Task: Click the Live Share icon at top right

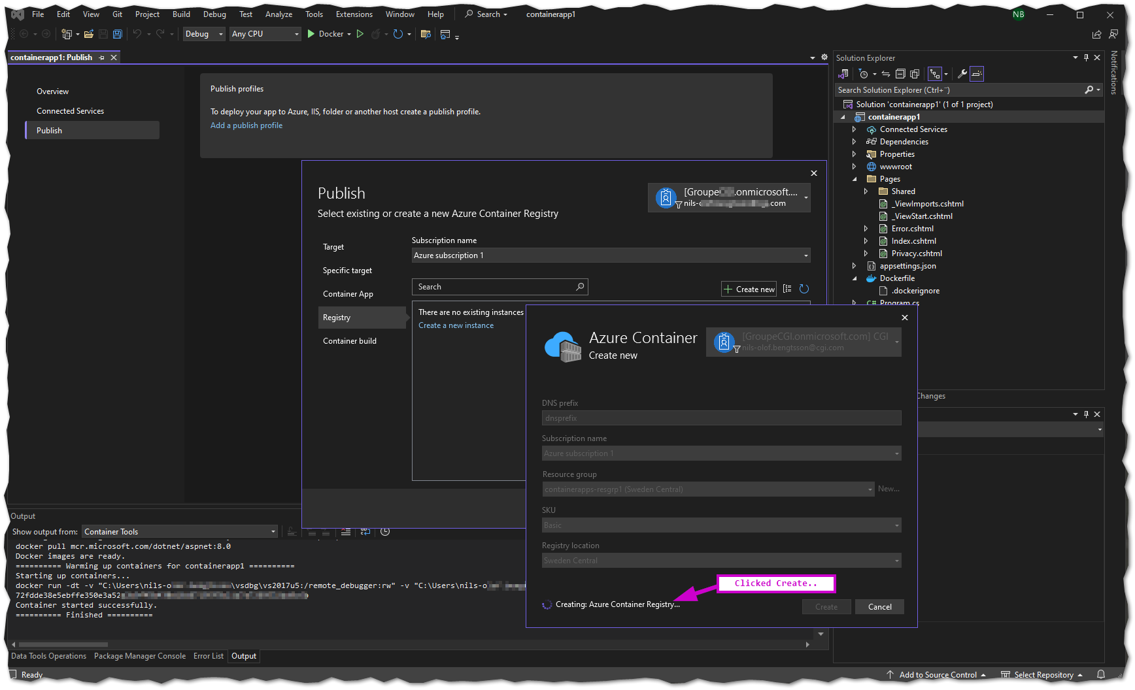Action: (1097, 34)
